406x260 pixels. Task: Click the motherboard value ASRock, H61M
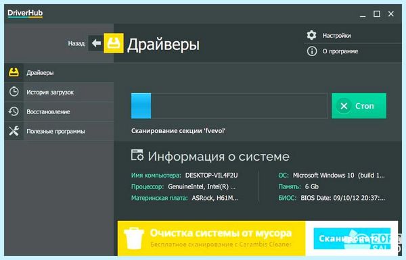pos(215,198)
